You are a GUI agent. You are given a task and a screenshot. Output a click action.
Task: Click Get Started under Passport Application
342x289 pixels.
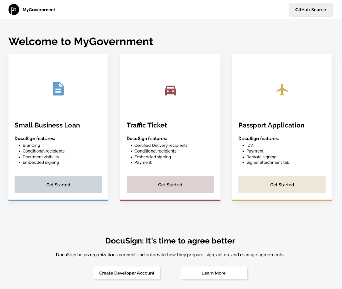[282, 184]
